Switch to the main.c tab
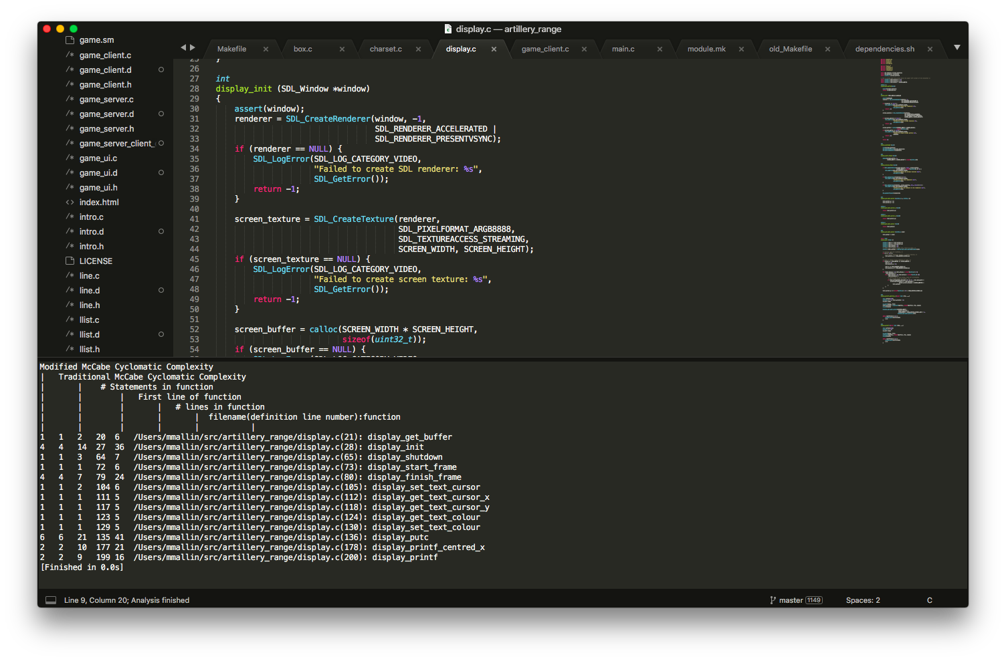This screenshot has height=661, width=1006. [623, 48]
